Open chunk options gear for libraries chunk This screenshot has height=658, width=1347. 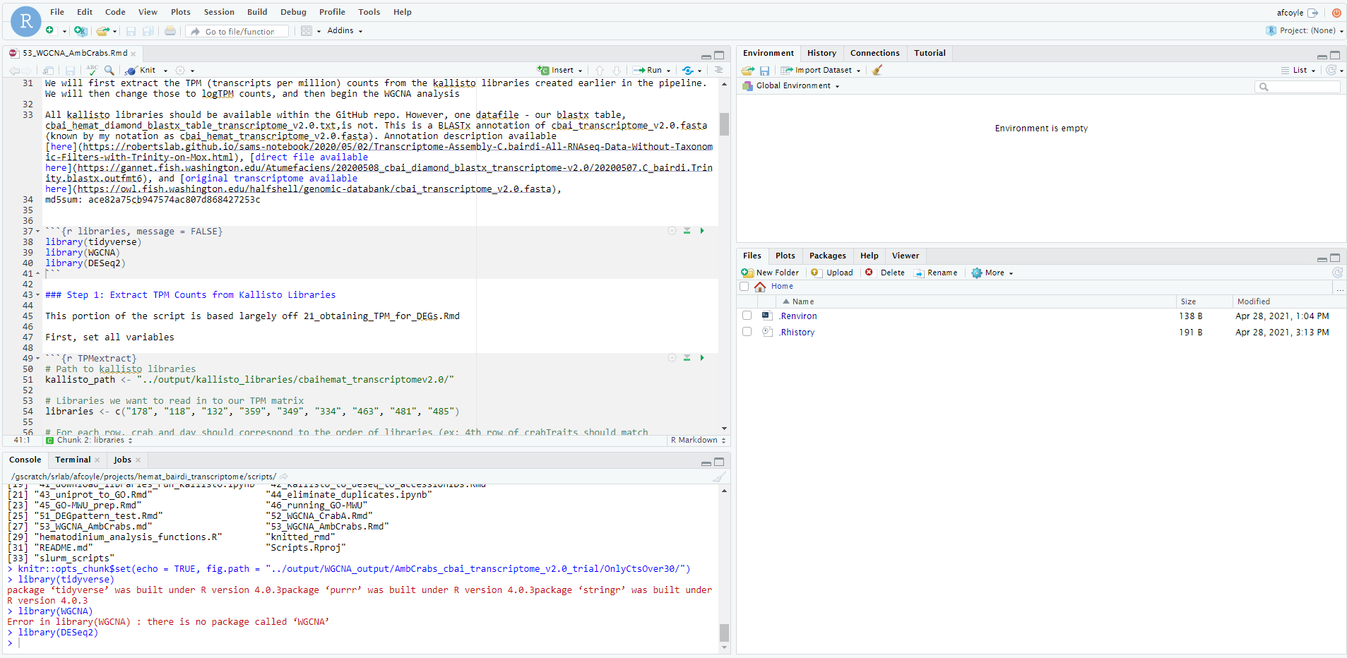pos(672,231)
